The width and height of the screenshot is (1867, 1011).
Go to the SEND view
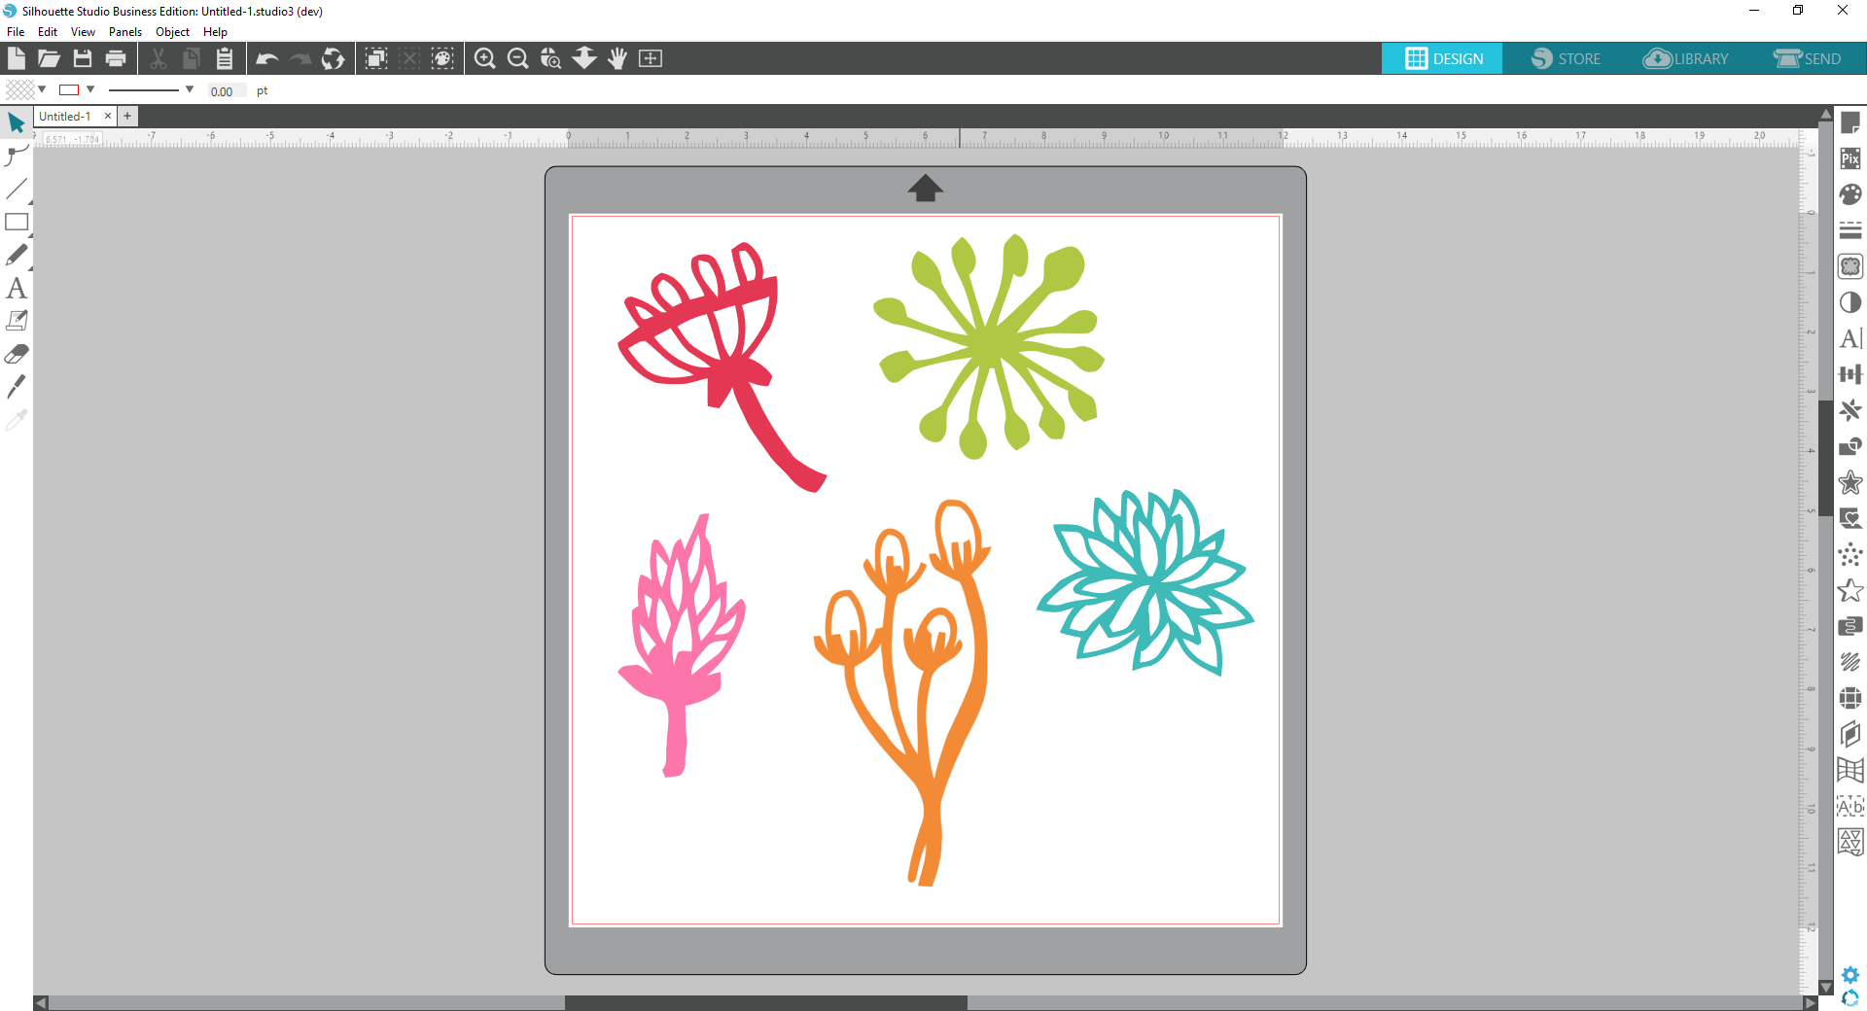pyautogui.click(x=1807, y=58)
